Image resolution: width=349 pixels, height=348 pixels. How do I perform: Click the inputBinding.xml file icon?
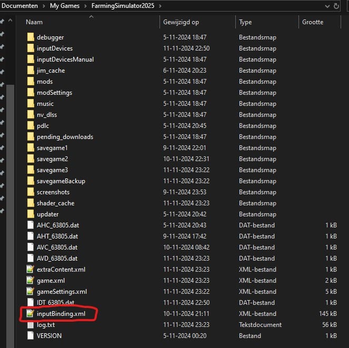point(31,314)
